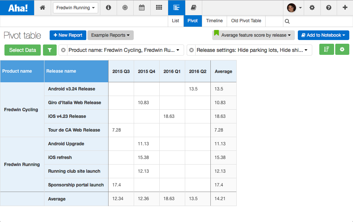Click the 15.38 cell under 2015 Q4
The width and height of the screenshot is (353, 222).
pos(147,158)
